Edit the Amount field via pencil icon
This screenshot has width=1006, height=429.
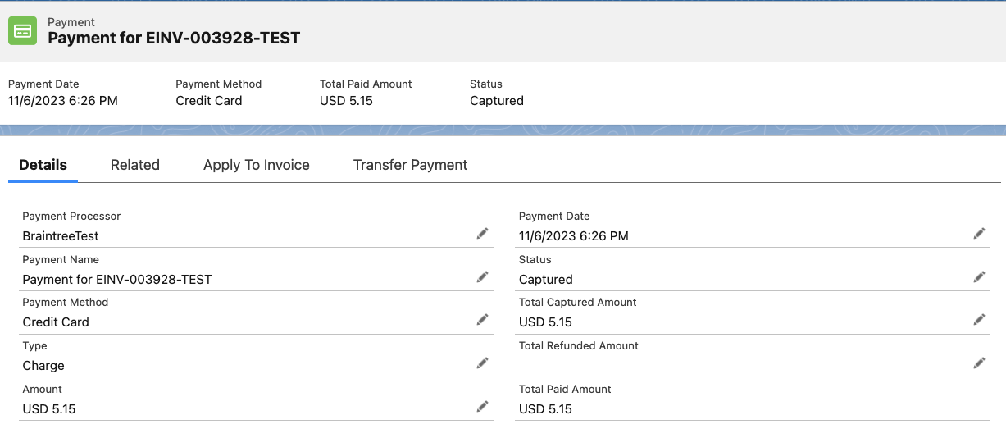click(x=483, y=407)
